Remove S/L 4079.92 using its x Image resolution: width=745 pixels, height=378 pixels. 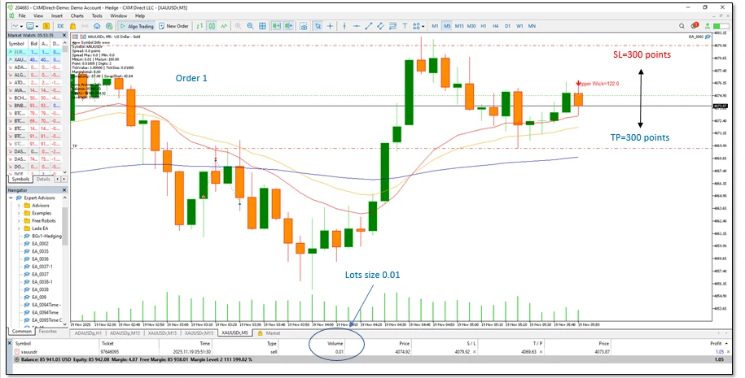(x=475, y=352)
